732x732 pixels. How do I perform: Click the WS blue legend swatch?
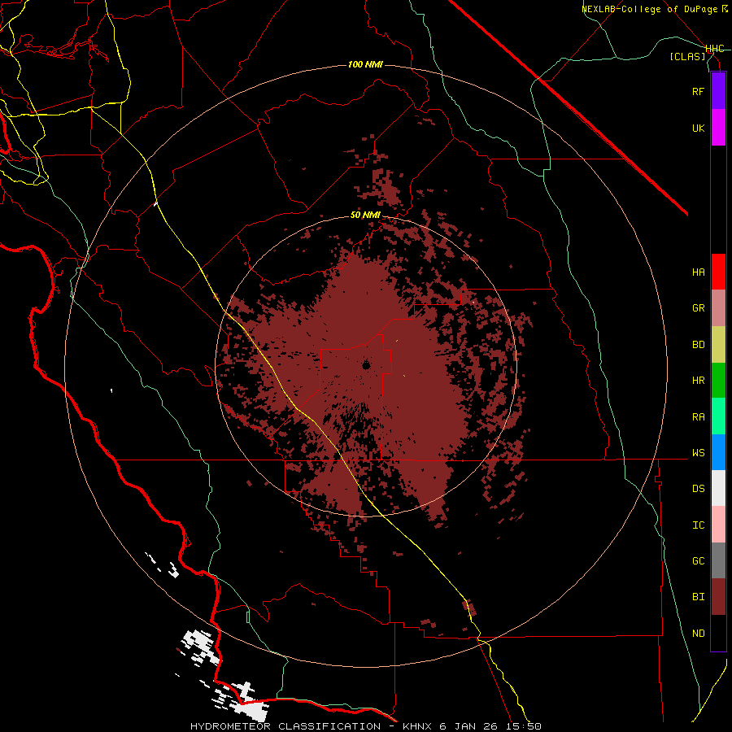click(718, 452)
